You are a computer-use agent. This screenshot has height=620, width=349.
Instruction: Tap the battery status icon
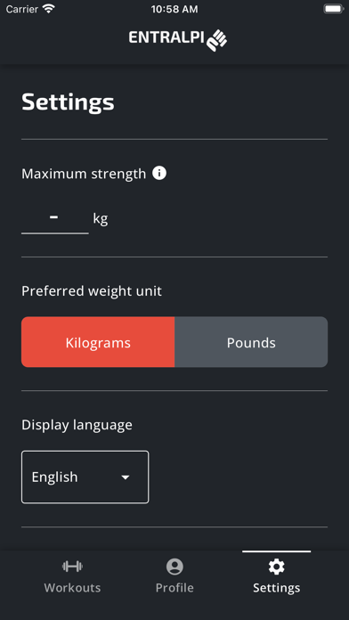tap(333, 9)
